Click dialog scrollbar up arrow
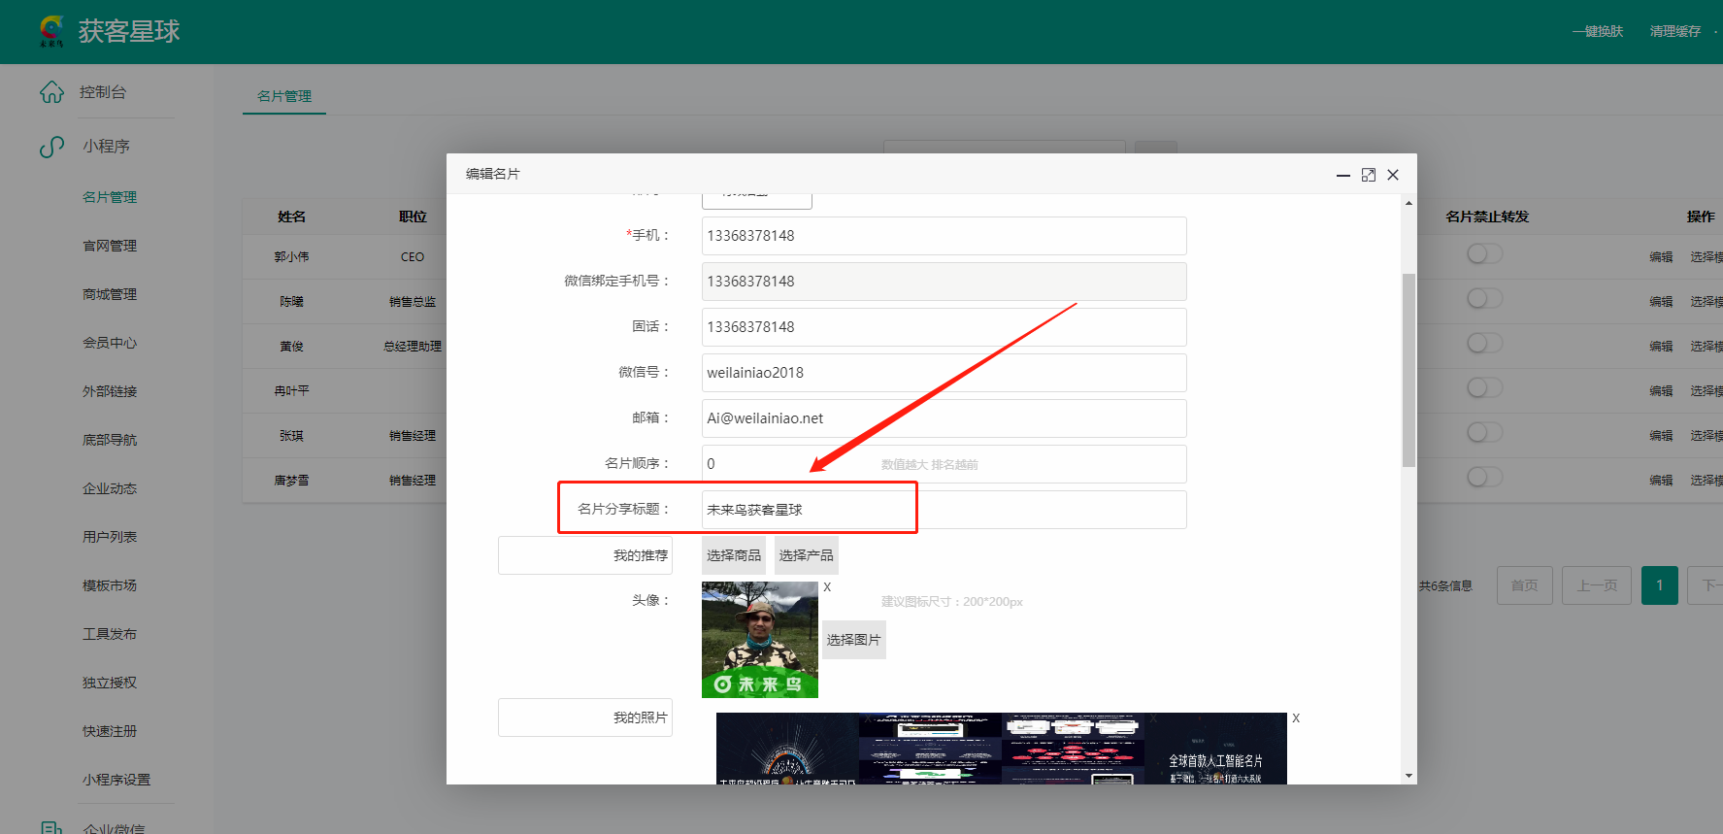Viewport: 1723px width, 834px height. (x=1408, y=203)
